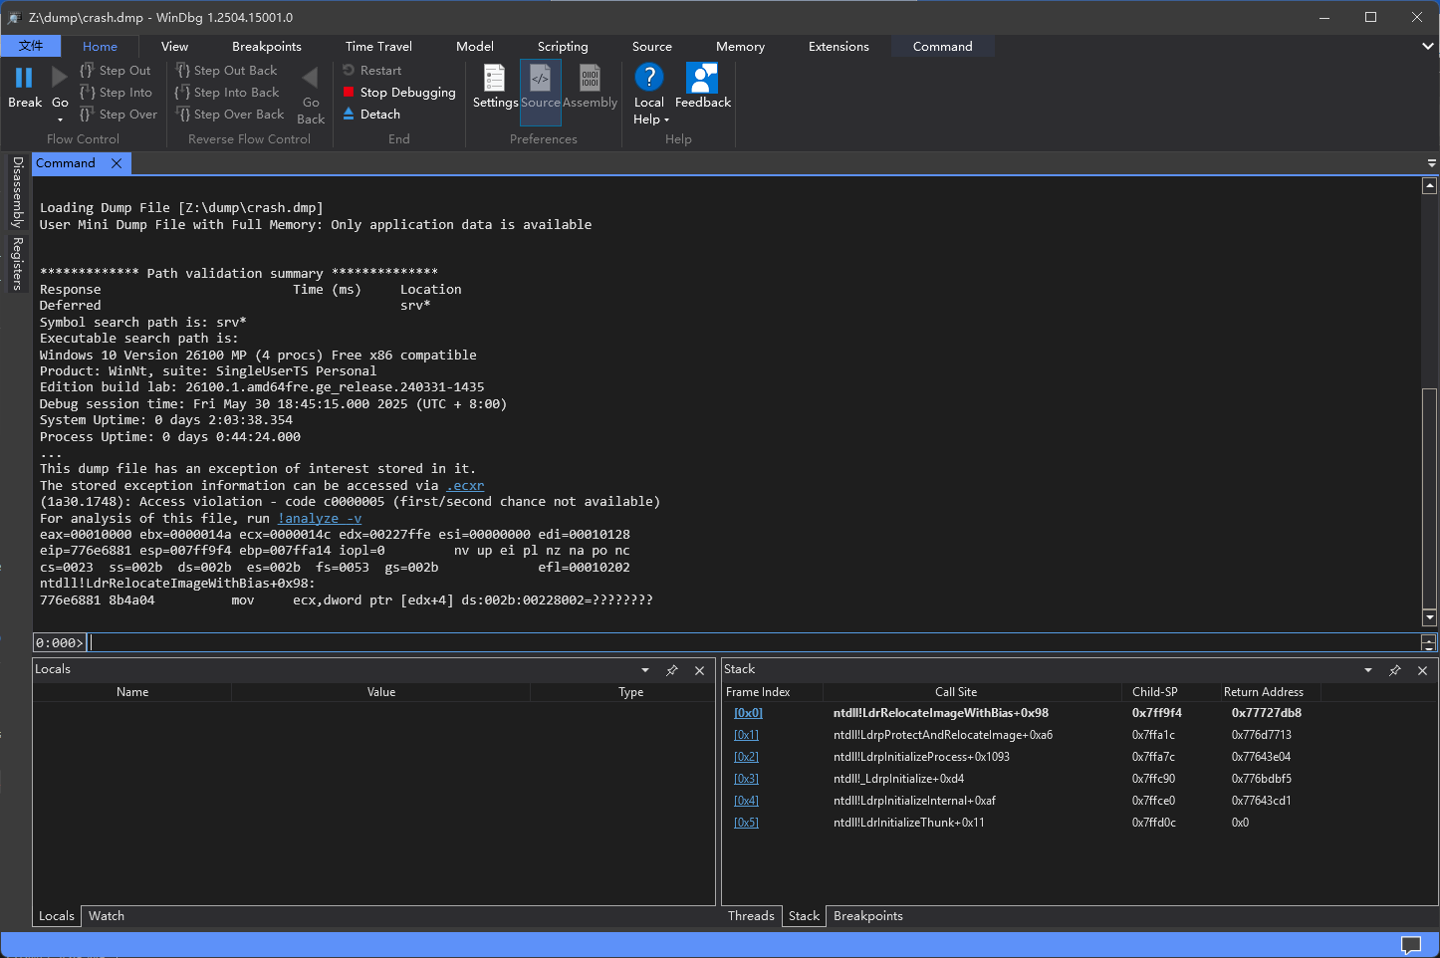
Task: Open the Source ribbon tab
Action: point(652,47)
